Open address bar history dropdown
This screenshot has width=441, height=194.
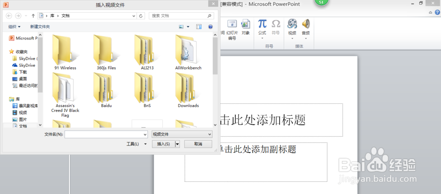point(134,16)
